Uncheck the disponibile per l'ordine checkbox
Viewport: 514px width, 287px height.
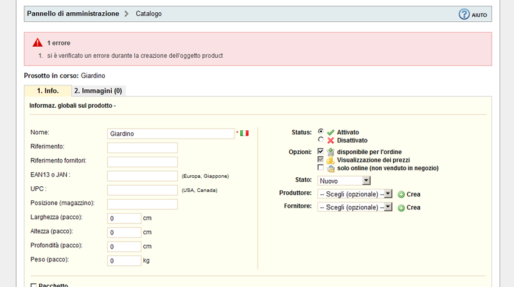pos(321,152)
